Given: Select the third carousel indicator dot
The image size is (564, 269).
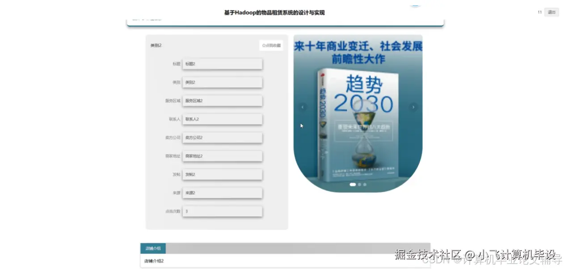Looking at the screenshot, I should coord(364,184).
